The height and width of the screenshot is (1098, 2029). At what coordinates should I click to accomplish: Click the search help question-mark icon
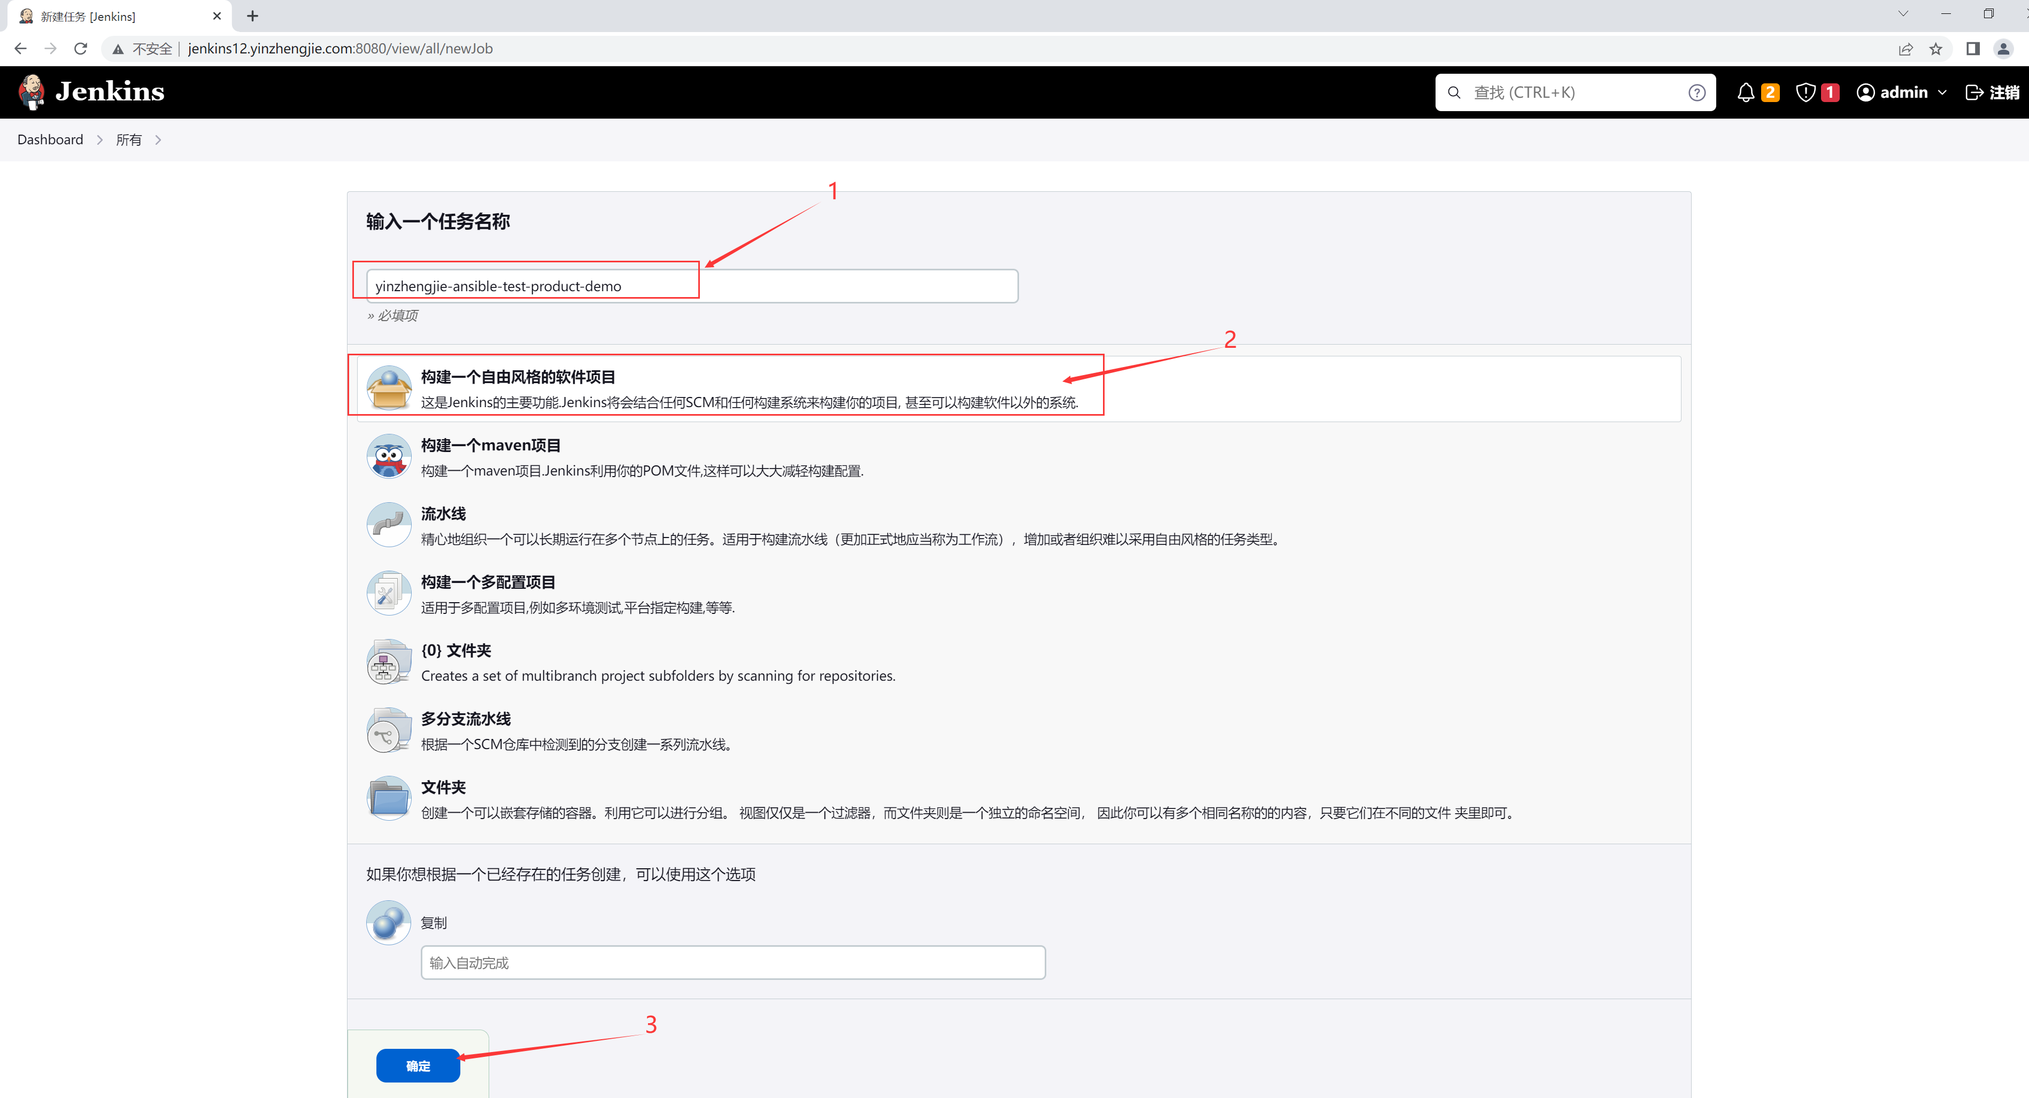coord(1696,93)
